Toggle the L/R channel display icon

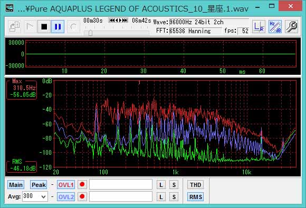[x=259, y=27]
